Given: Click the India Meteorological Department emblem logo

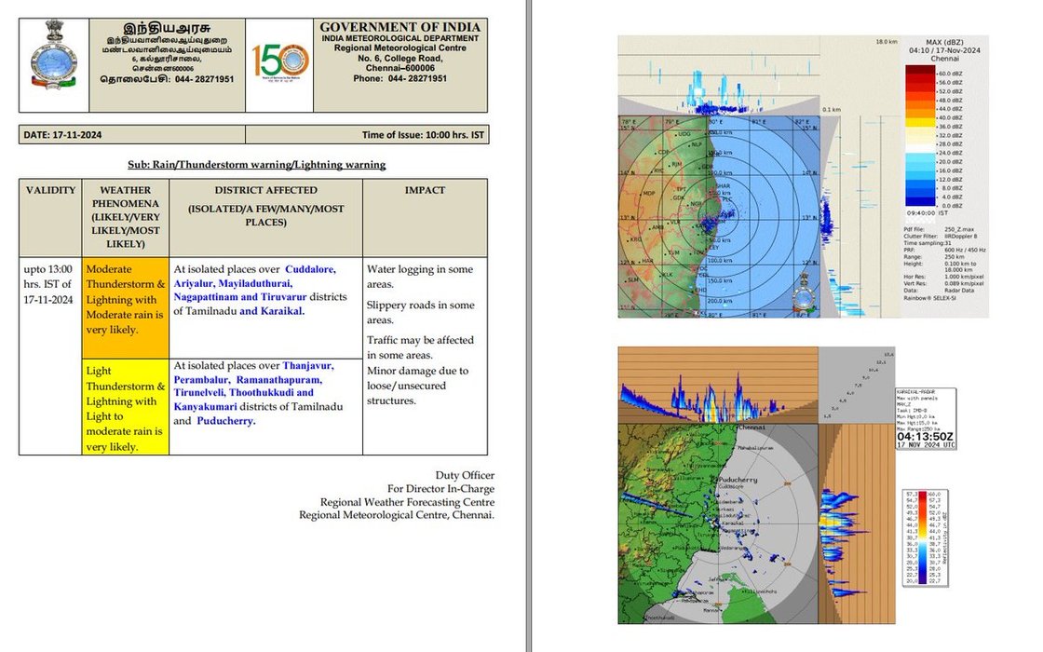Looking at the screenshot, I should click(53, 55).
